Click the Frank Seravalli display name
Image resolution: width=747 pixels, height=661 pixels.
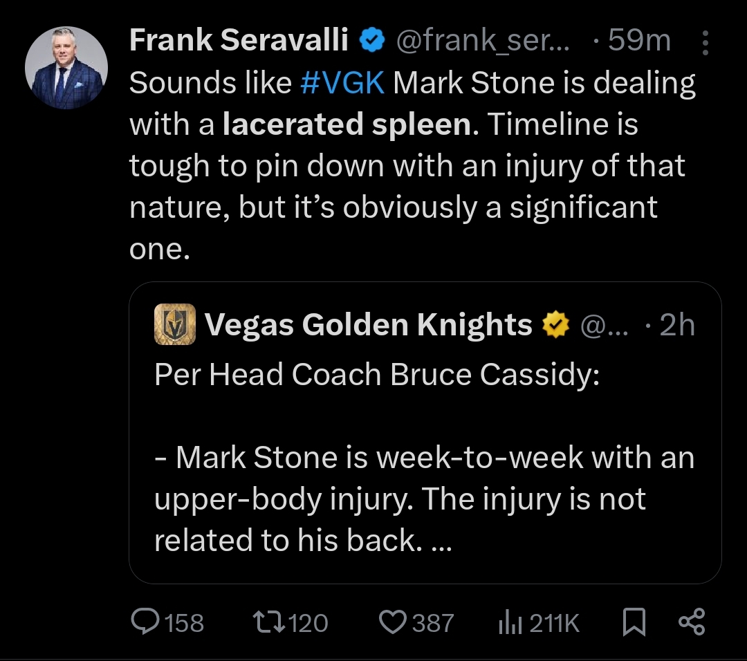click(x=239, y=39)
